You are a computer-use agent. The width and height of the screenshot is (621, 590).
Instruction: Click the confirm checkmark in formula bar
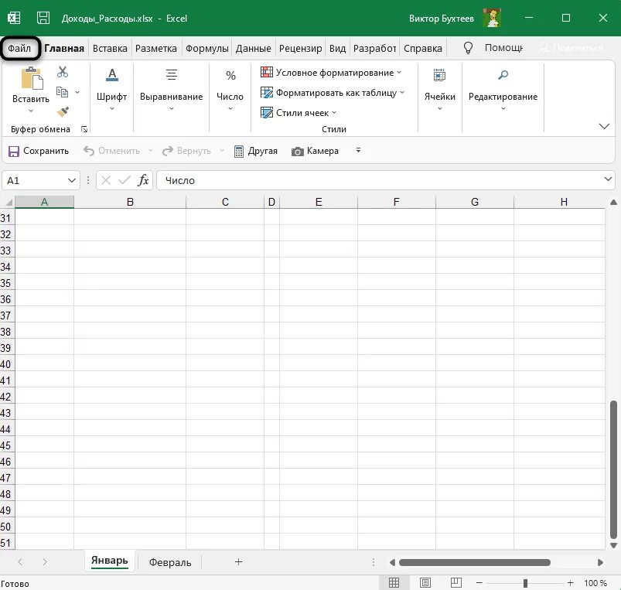tap(125, 181)
